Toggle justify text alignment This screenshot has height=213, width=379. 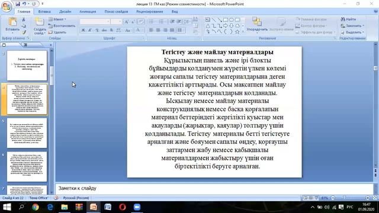172,30
